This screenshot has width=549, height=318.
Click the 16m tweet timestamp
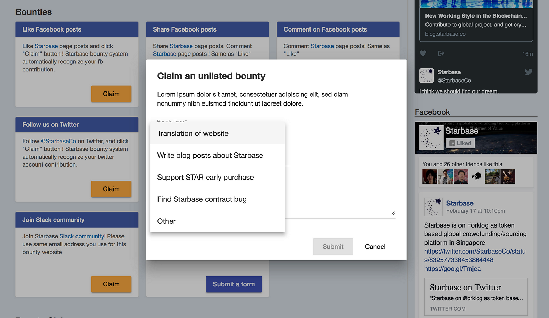click(527, 54)
